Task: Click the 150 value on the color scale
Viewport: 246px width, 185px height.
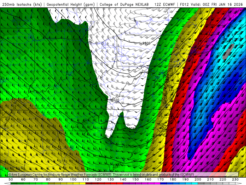Action: coord(135,179)
